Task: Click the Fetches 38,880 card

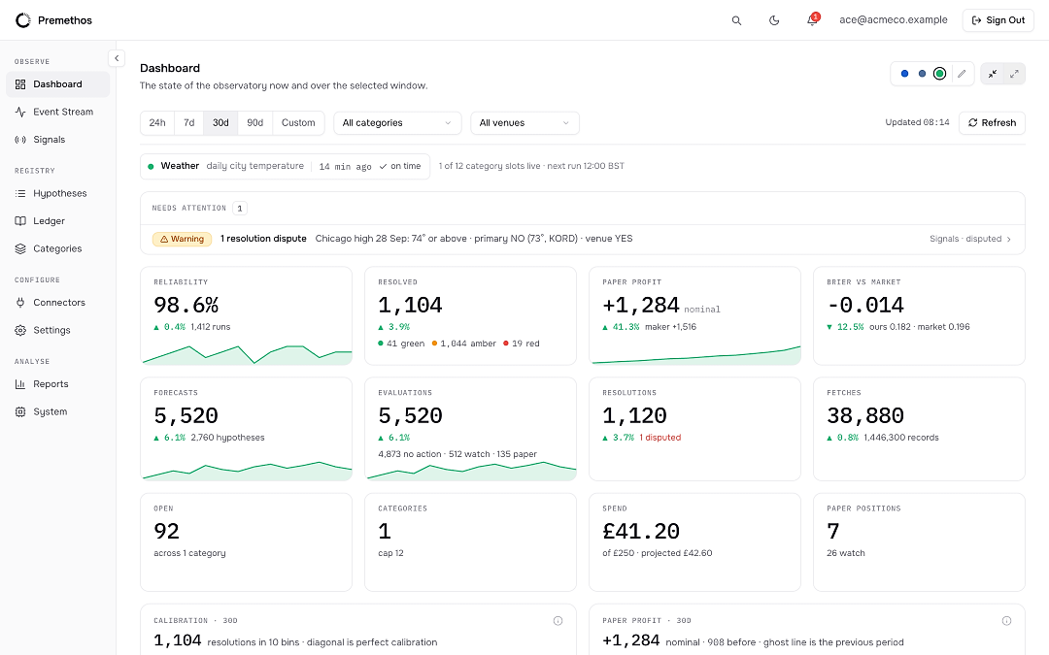Action: [x=919, y=429]
